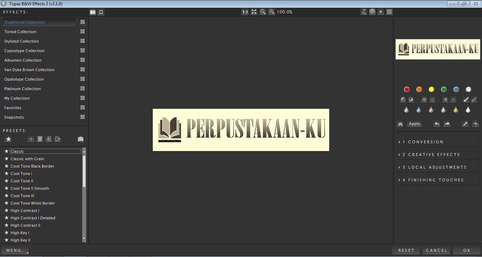482x257 pixels.
Task: Click the RESET button
Action: 406,250
